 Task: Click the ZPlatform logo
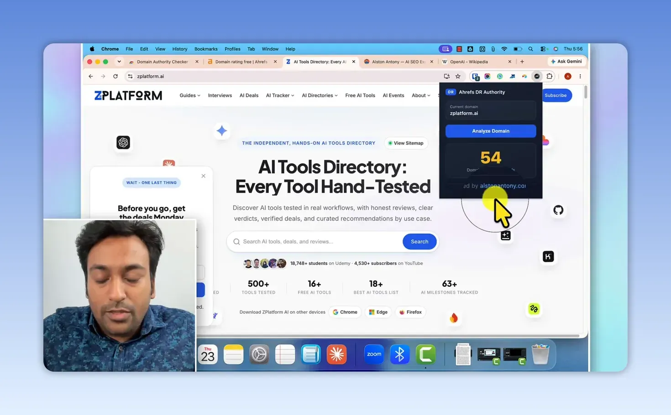point(128,95)
